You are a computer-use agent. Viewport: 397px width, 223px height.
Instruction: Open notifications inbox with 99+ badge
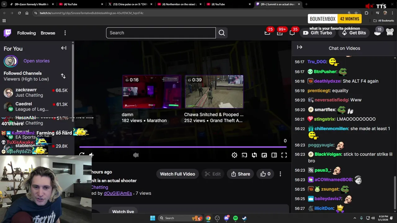coord(280,33)
